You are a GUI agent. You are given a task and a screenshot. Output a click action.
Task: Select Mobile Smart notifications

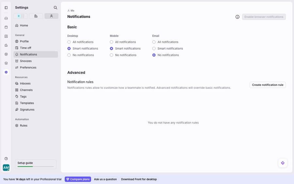[111, 49]
